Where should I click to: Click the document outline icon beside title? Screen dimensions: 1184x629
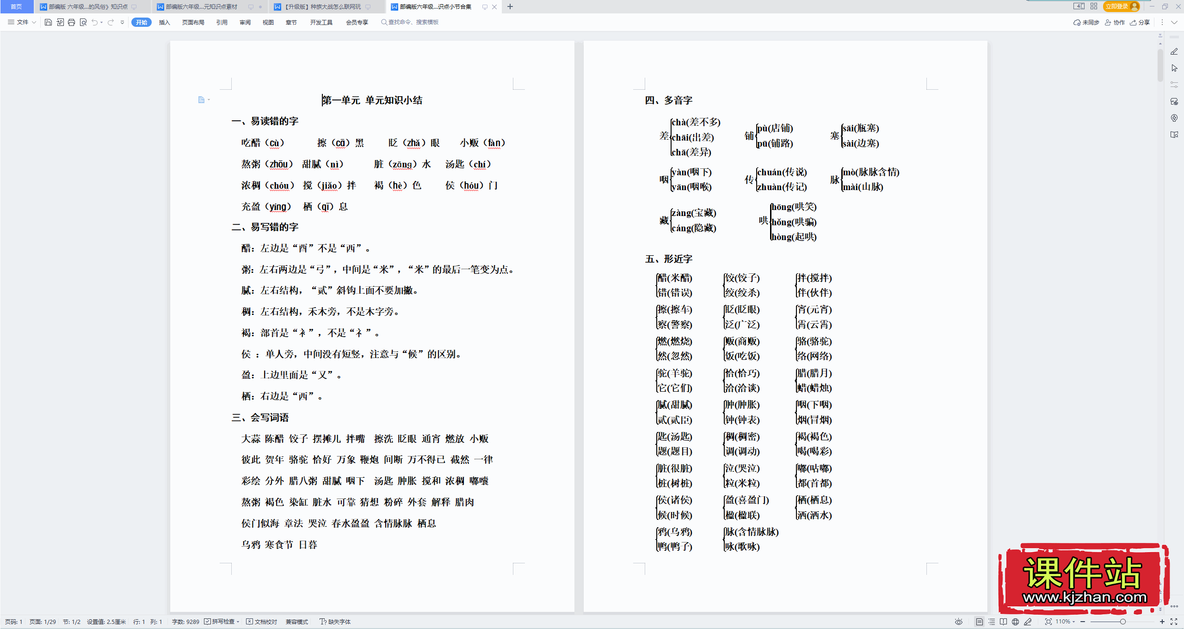pos(201,99)
